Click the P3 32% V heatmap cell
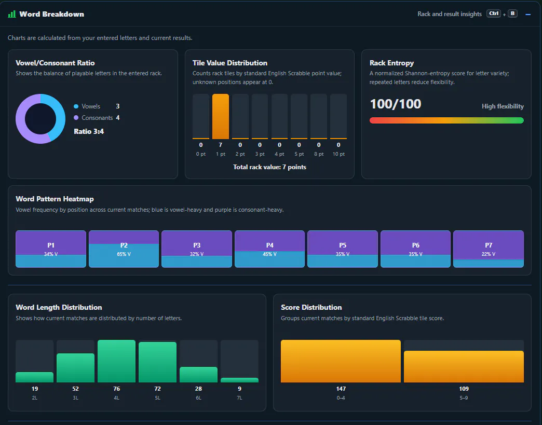 197,249
